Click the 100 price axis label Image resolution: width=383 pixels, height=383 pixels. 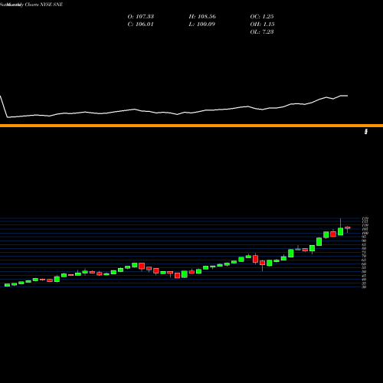[x=365, y=233]
